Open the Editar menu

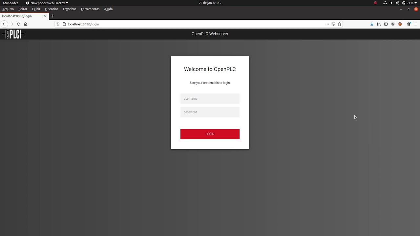[23, 9]
